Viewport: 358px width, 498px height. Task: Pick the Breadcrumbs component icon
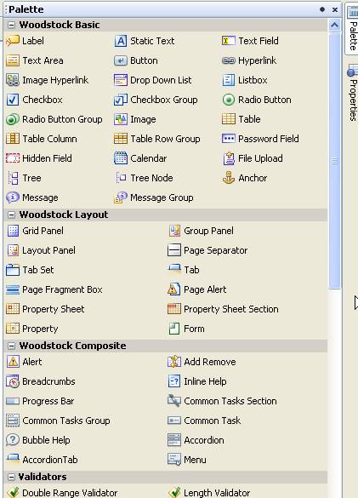point(13,381)
